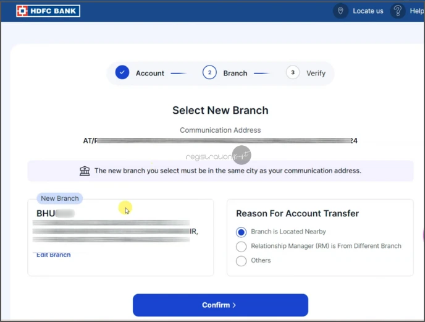This screenshot has width=425, height=322.
Task: Click the bank building info icon
Action: [x=85, y=171]
